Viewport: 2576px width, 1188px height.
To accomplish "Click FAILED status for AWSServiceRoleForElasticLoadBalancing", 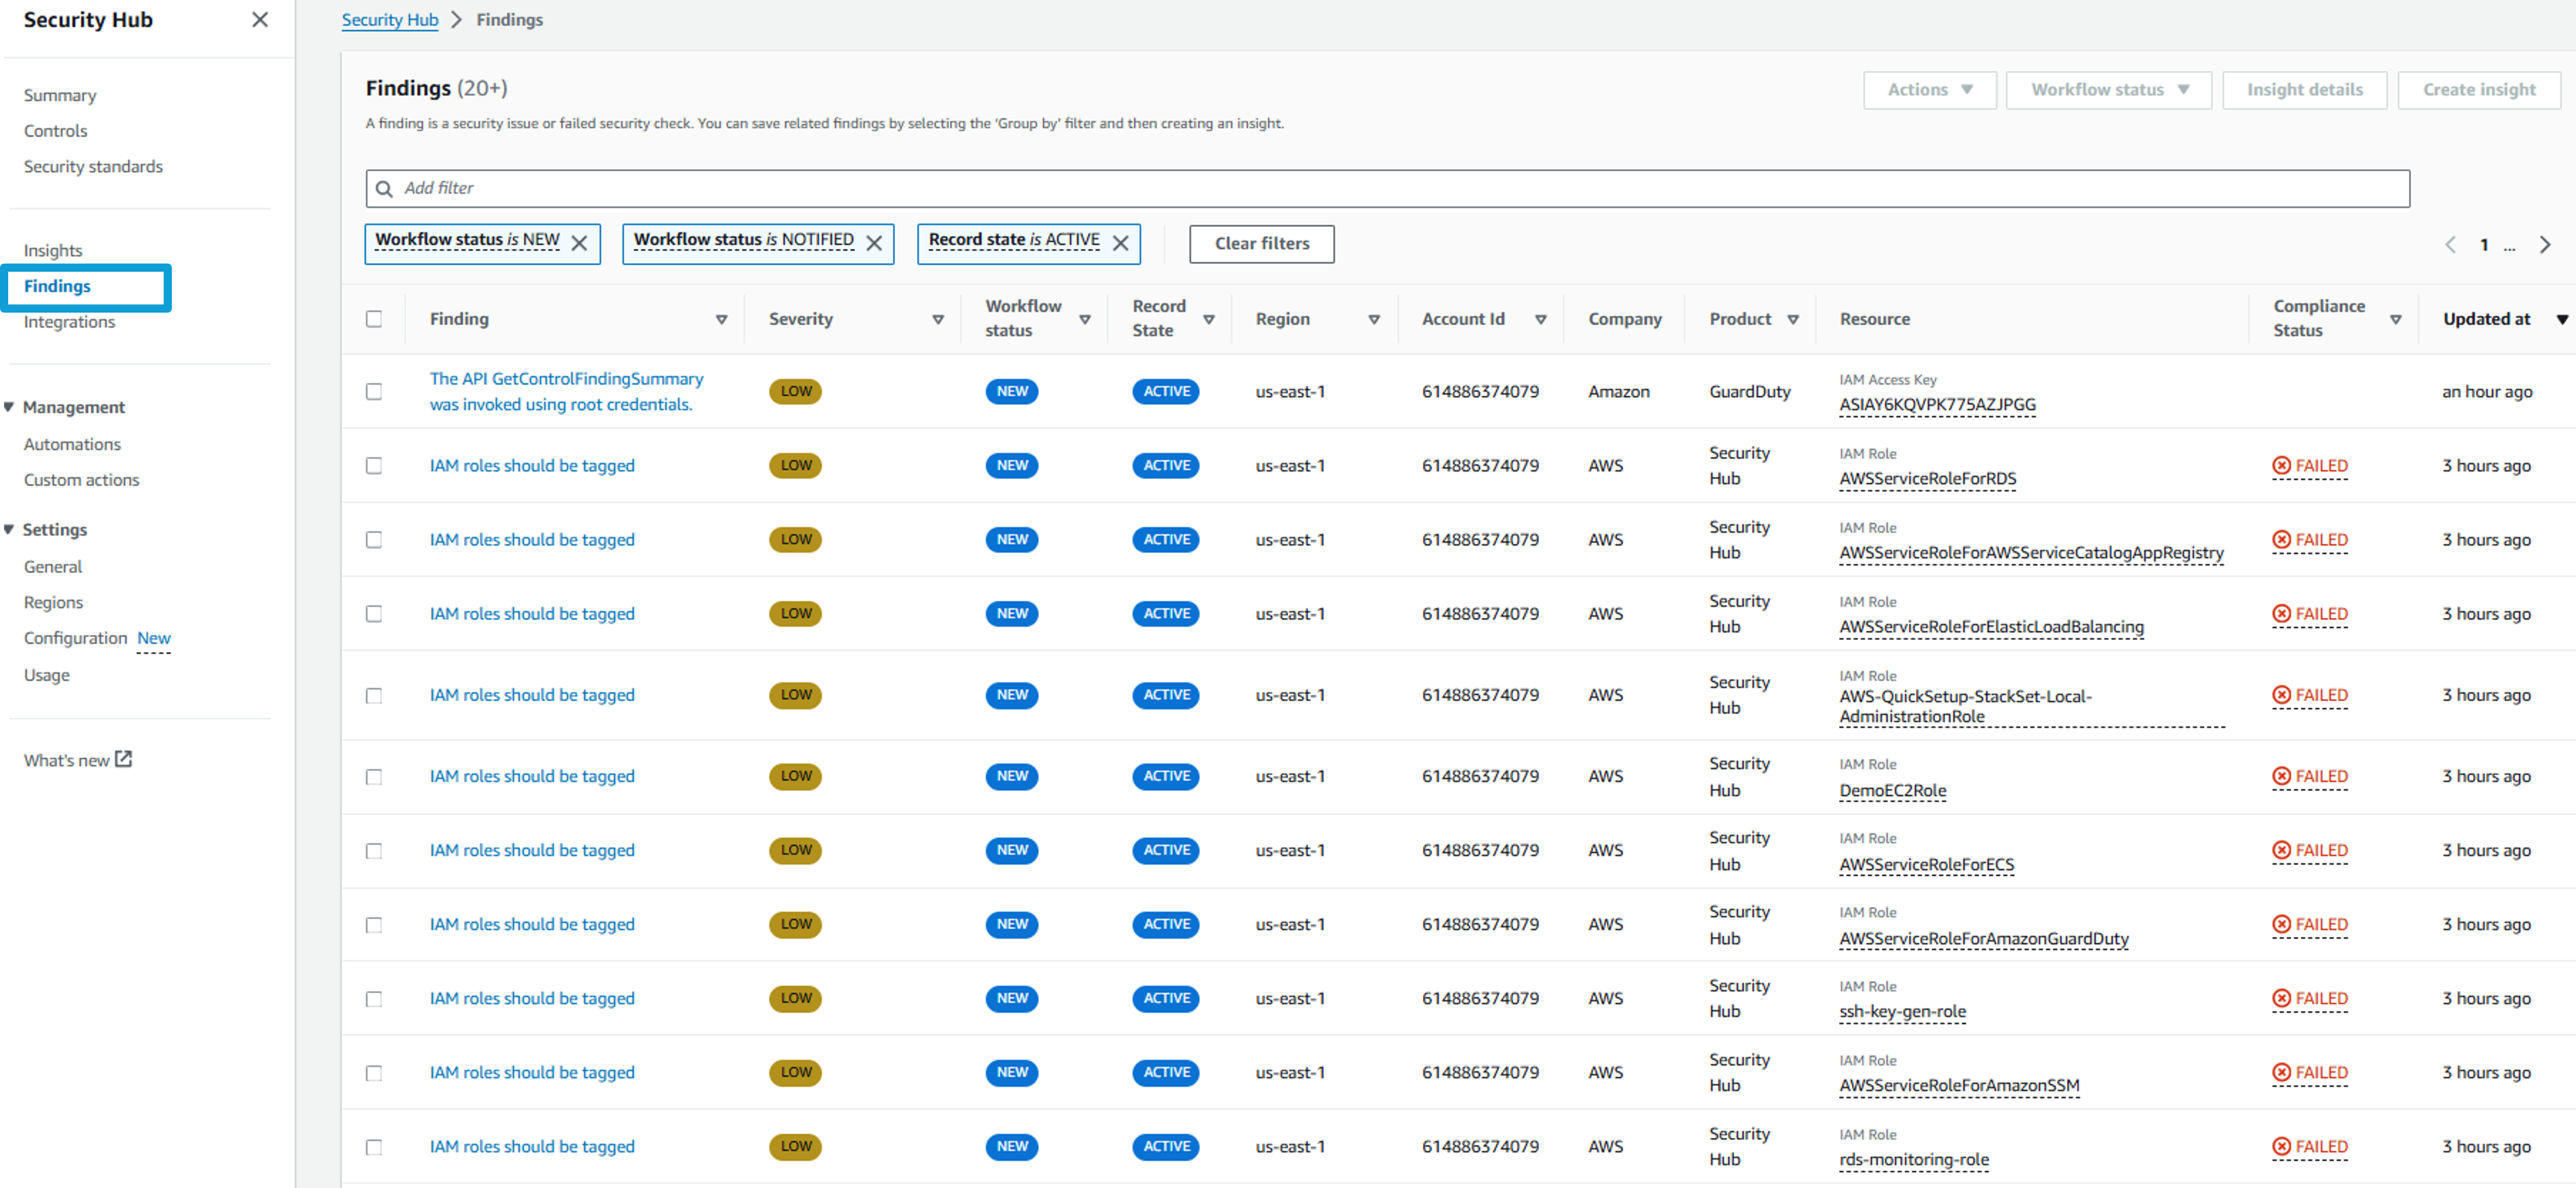I will click(x=2310, y=614).
